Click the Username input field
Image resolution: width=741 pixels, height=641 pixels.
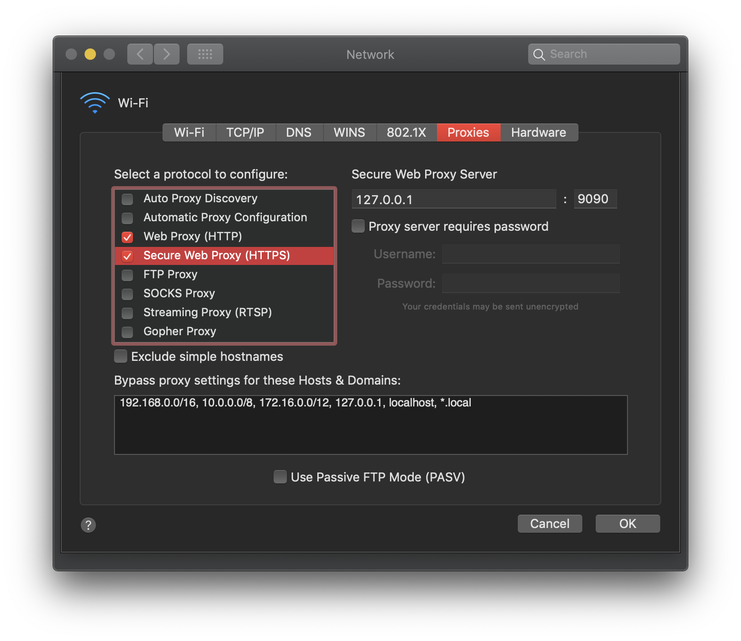(x=531, y=254)
